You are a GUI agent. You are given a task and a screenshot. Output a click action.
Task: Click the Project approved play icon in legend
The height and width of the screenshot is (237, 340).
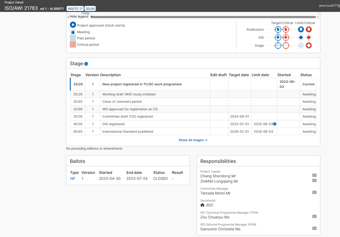[73, 25]
